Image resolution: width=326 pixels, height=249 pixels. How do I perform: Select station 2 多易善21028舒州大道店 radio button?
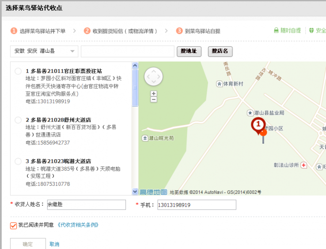coord(18,120)
